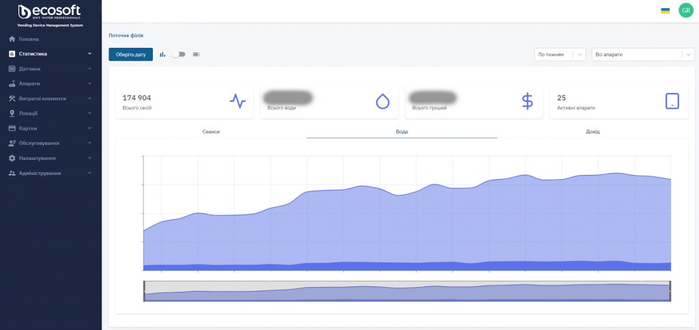Click the dollar sign money icon
Image resolution: width=699 pixels, height=330 pixels.
[528, 101]
